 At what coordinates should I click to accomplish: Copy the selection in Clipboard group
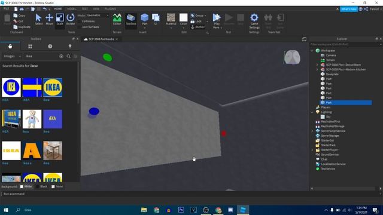(20, 16)
